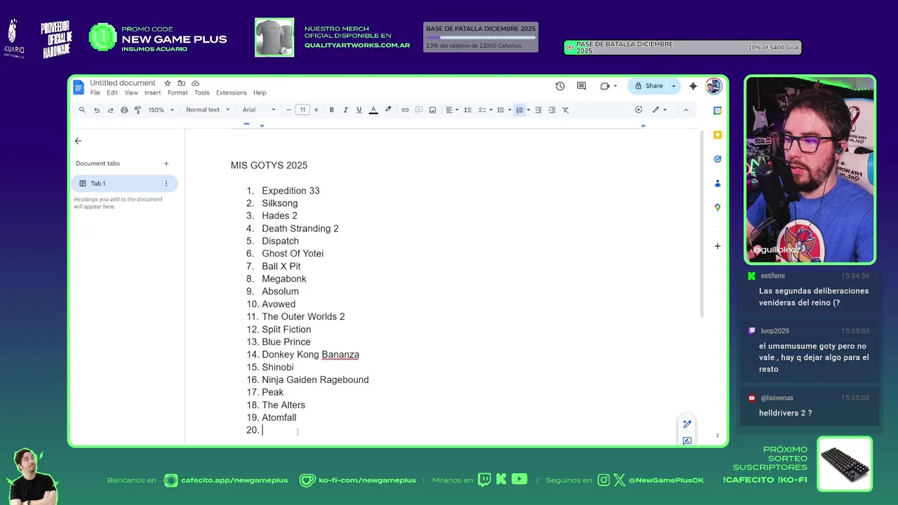Show all comments icon
Viewport: 898px width, 505px height.
(582, 86)
